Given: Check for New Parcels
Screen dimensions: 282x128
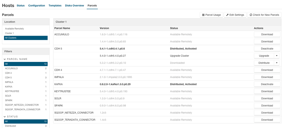Looking at the screenshot, I should [x=264, y=15].
